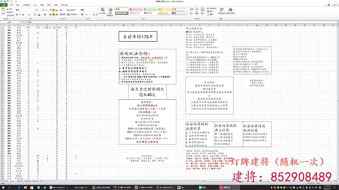Open the font size combo box
The image size is (339, 190).
(x=38, y=10)
